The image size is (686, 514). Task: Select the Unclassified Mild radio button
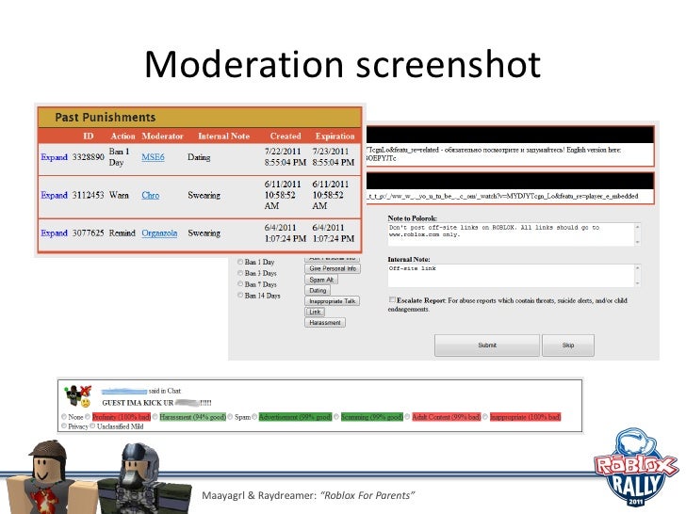point(92,426)
